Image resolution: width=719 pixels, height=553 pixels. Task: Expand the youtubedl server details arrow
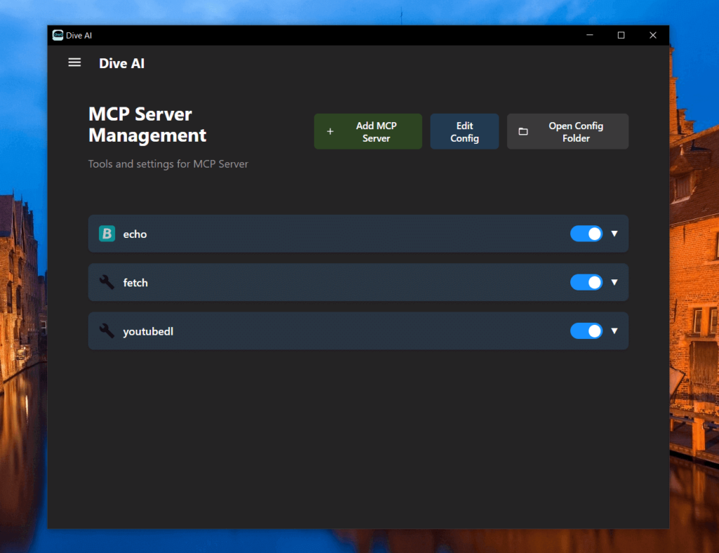pos(614,331)
